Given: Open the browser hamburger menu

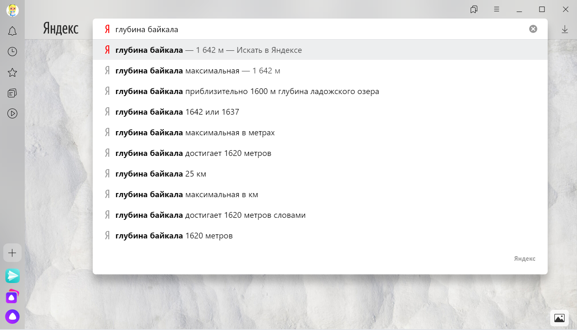Looking at the screenshot, I should 497,9.
